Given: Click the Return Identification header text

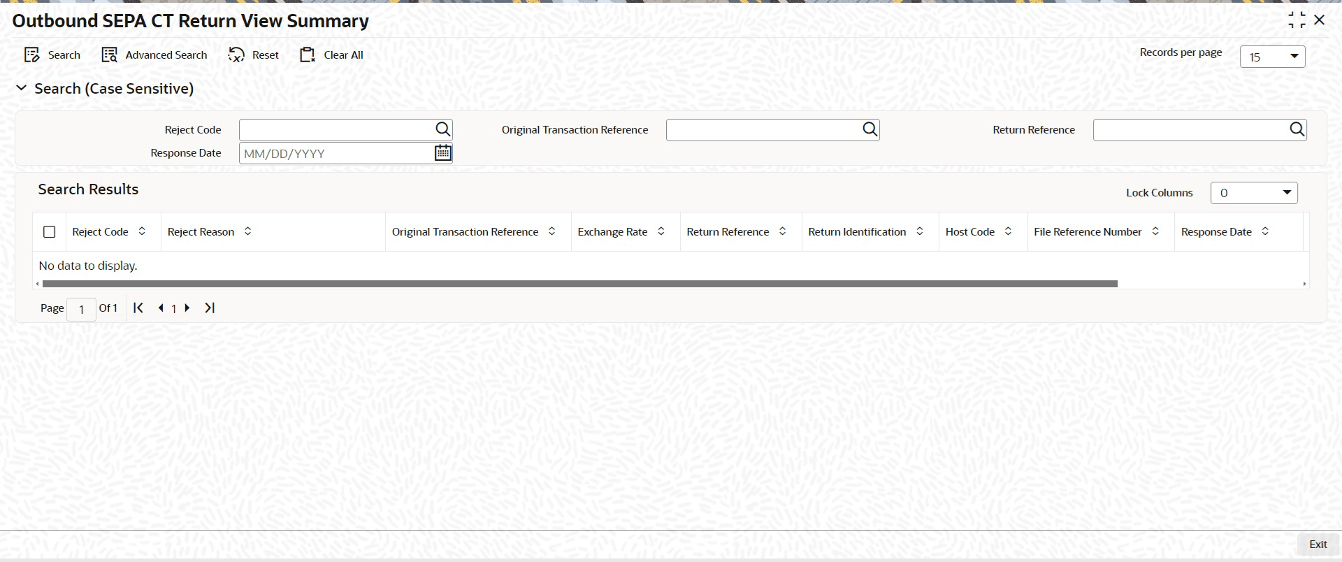Looking at the screenshot, I should point(857,232).
